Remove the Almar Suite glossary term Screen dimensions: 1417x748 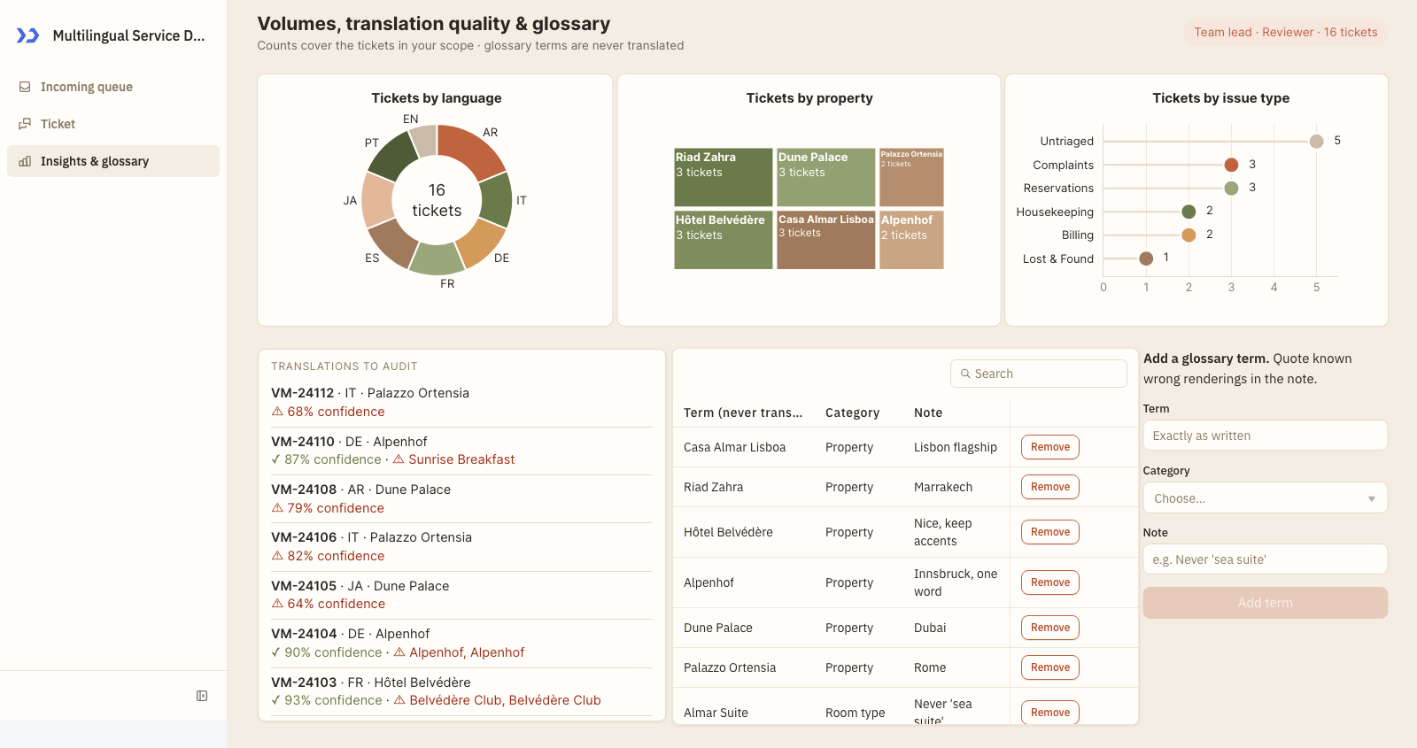[1050, 713]
